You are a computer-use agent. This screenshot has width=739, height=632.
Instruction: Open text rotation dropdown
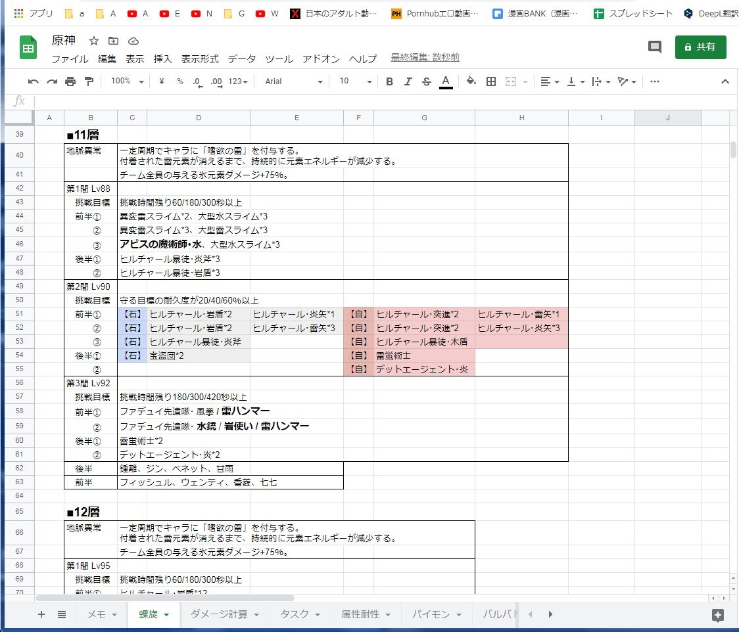627,81
